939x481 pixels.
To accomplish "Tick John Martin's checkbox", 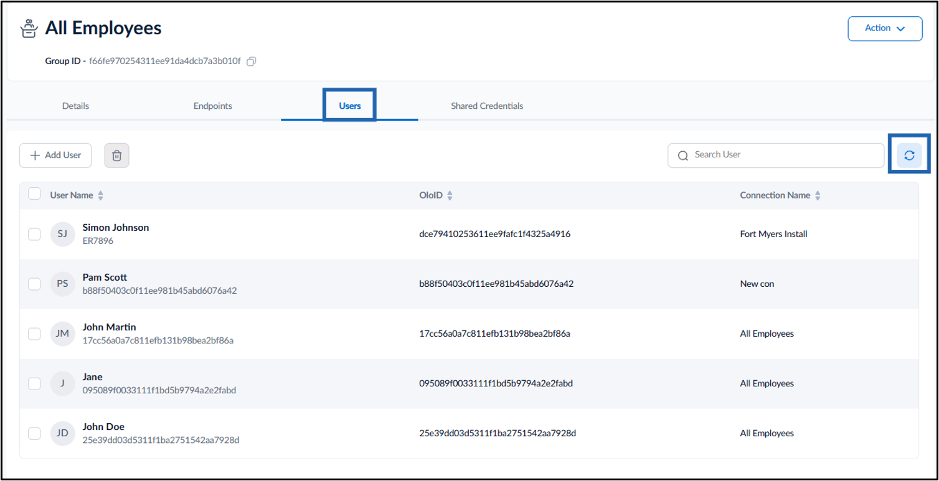I will [35, 334].
